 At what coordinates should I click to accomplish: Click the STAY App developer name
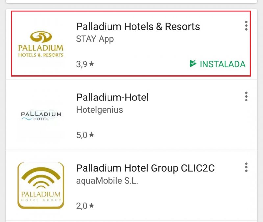pos(95,39)
